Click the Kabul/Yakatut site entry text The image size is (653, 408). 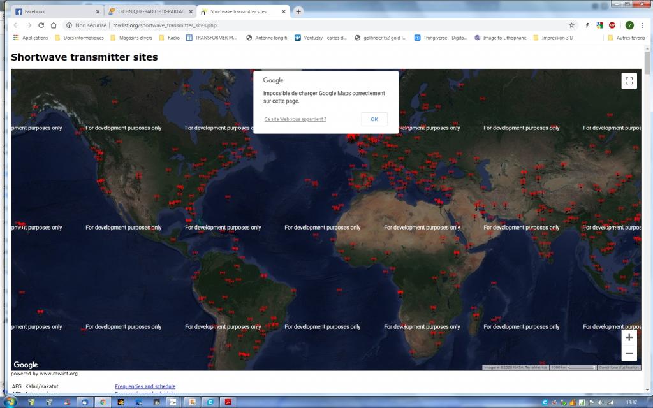[x=41, y=386]
